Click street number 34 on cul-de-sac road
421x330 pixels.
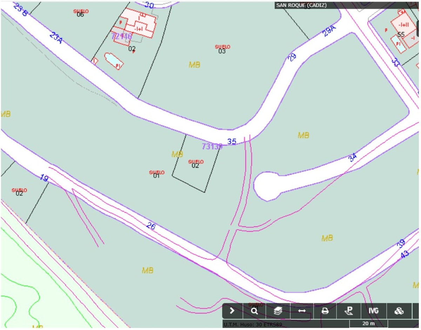[x=353, y=158]
